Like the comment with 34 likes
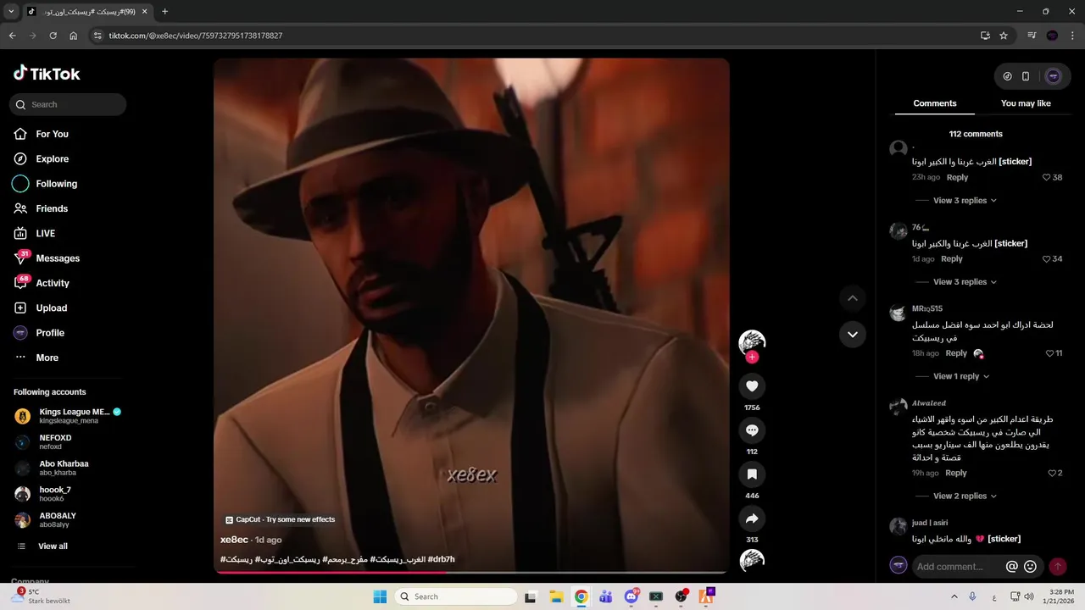This screenshot has width=1085, height=610. tap(1047, 259)
